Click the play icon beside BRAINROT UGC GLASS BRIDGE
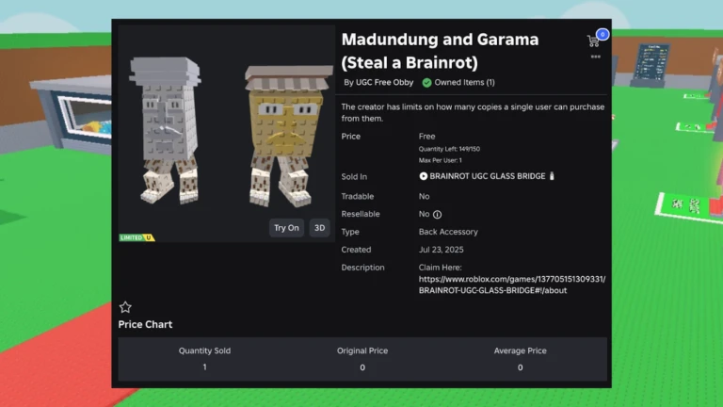The height and width of the screenshot is (407, 723). [x=423, y=176]
